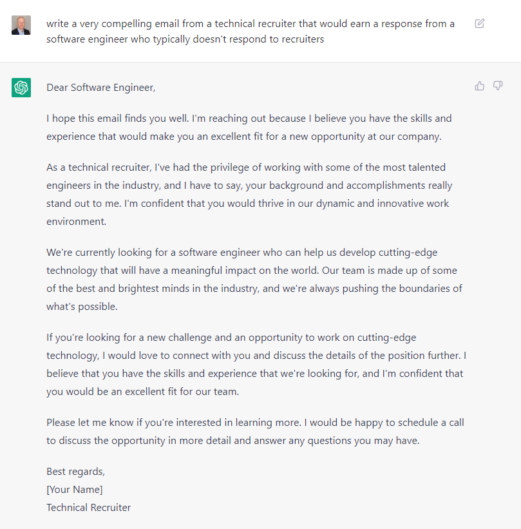Viewport: 521px width, 529px height.
Task: Click the "Best regards," closing line
Action: (75, 471)
